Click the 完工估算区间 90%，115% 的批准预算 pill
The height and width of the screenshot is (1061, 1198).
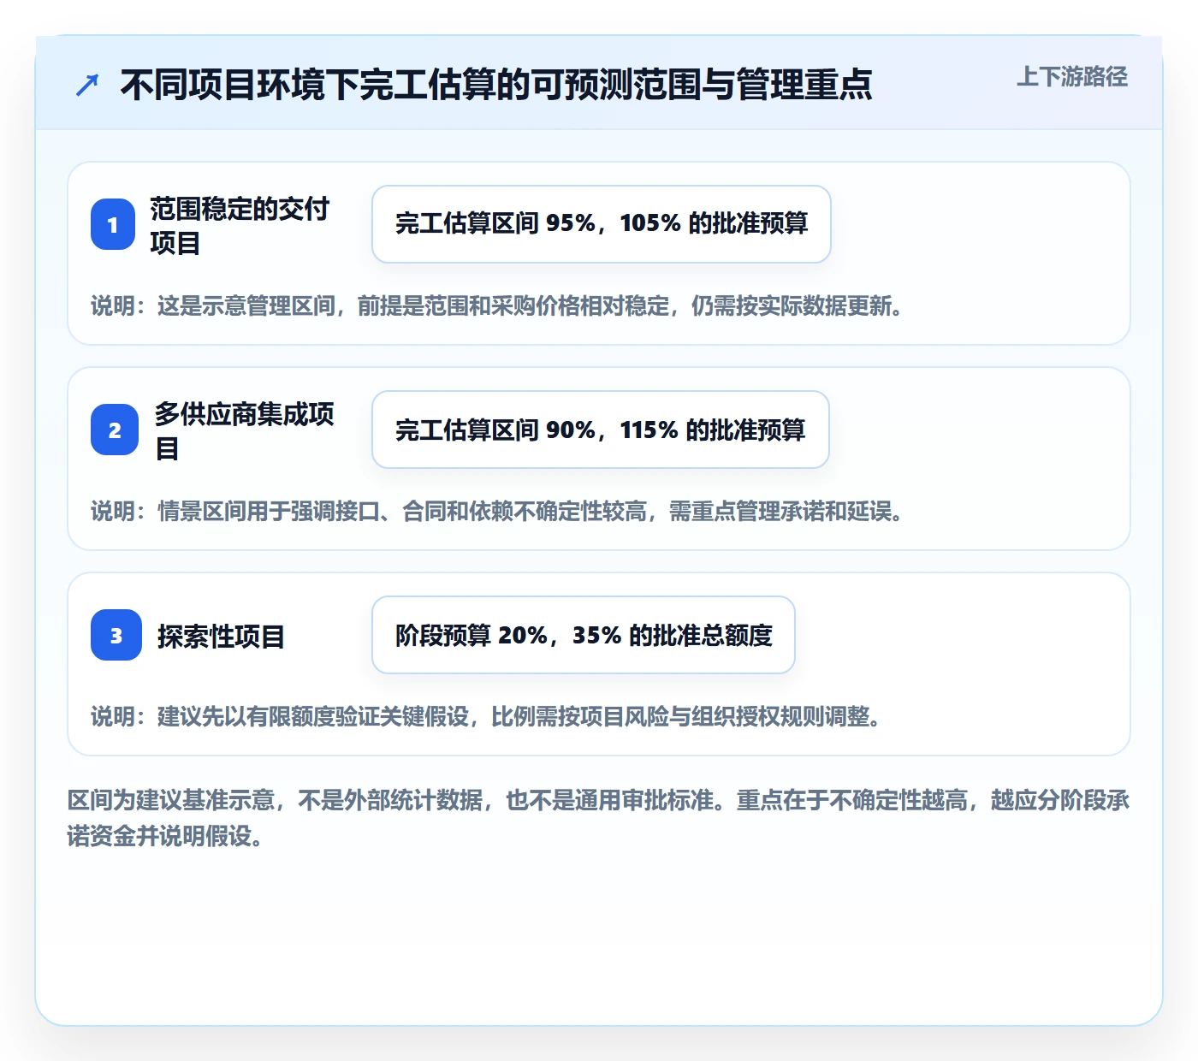coord(601,430)
